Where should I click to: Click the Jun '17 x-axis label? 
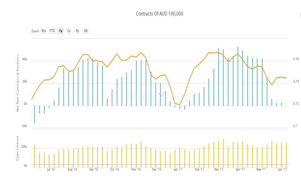pos(282,169)
